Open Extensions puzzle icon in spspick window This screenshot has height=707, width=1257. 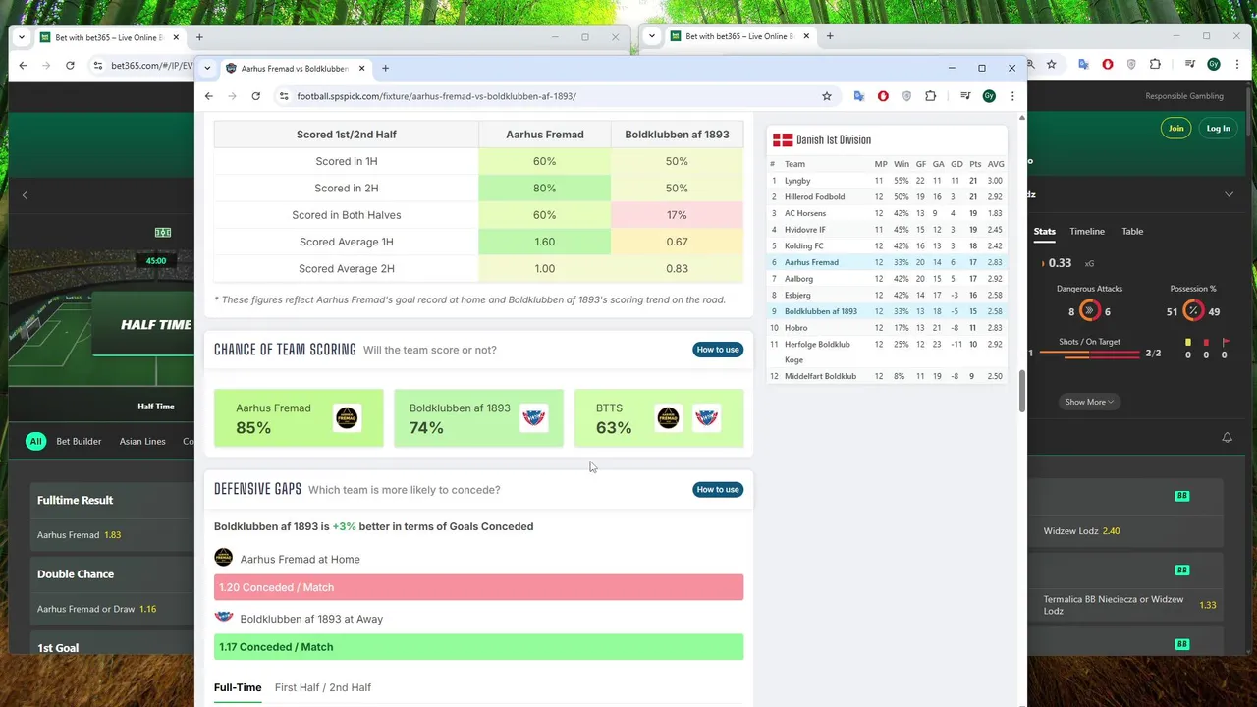(x=931, y=96)
